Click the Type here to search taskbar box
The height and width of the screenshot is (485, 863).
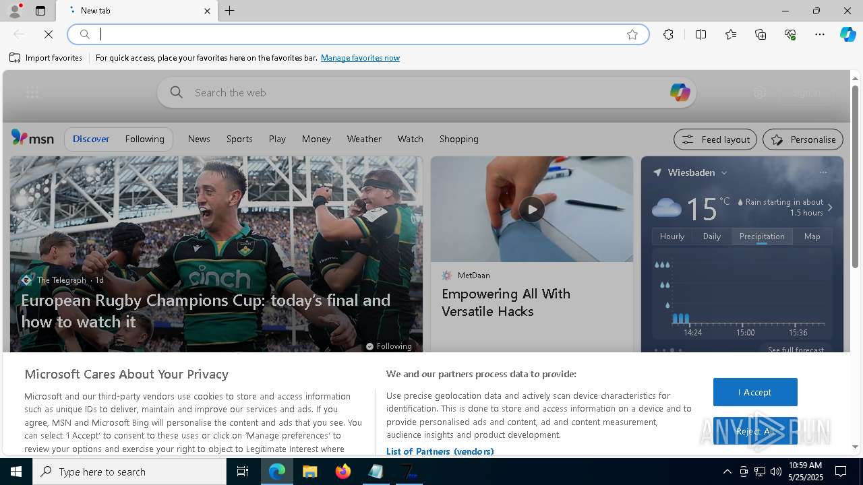click(x=129, y=472)
